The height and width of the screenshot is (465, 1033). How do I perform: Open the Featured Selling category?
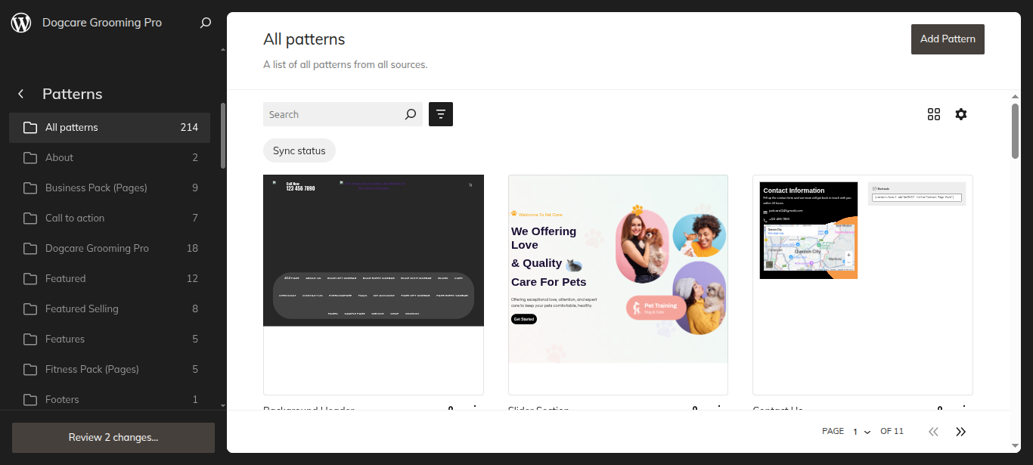(110, 308)
